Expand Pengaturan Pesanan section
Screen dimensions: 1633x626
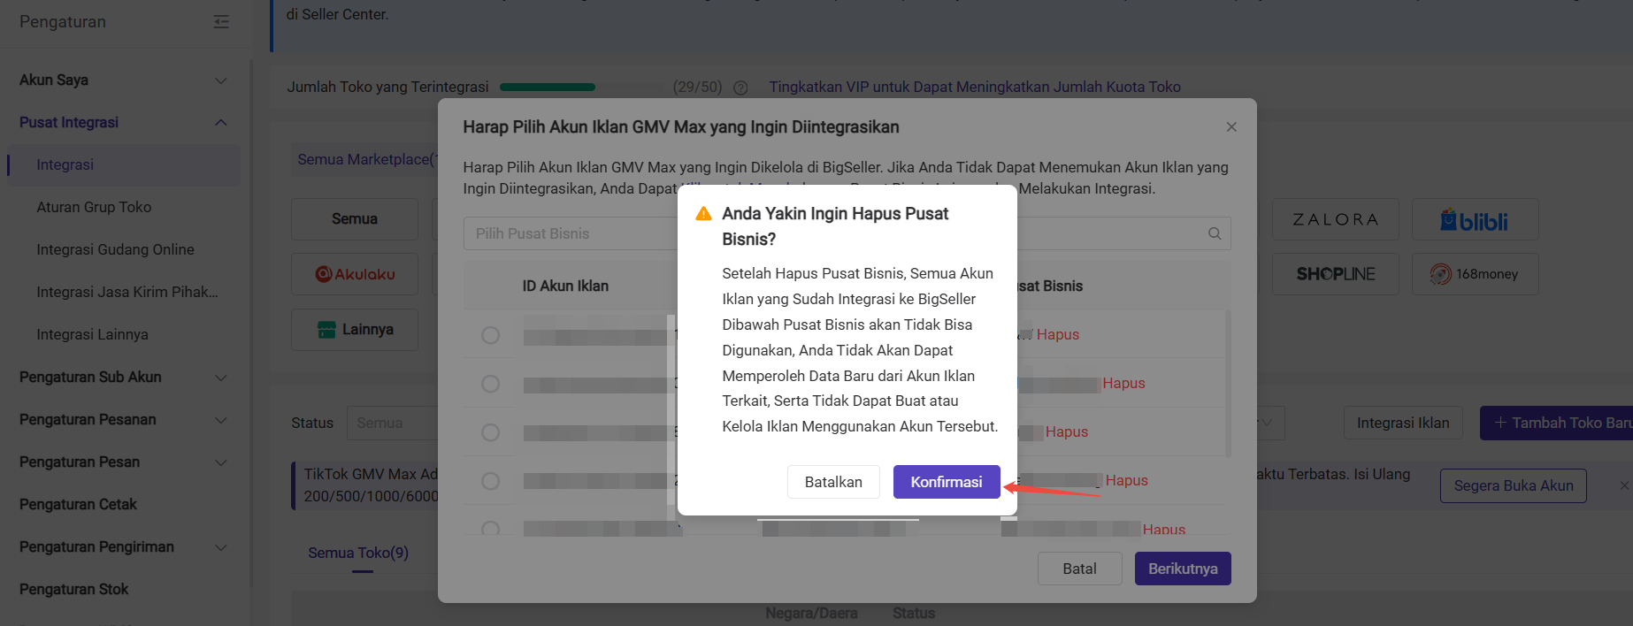pyautogui.click(x=123, y=420)
